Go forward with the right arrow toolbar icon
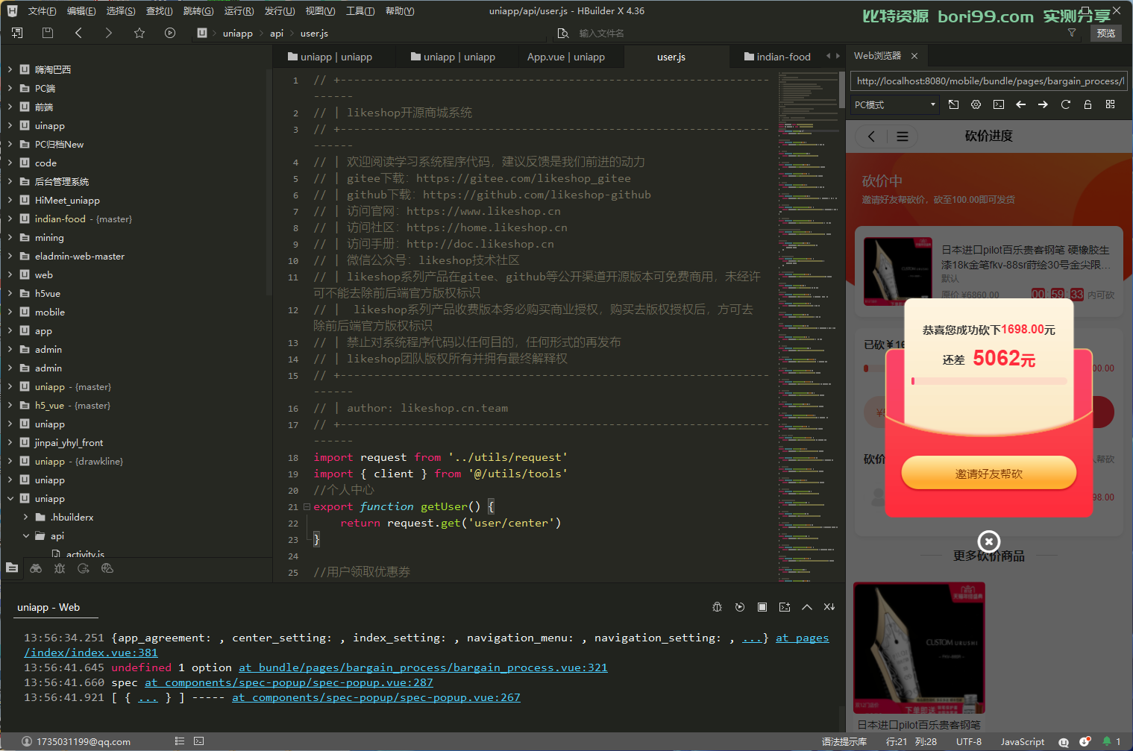Screen dimensions: 1133x751 [109, 33]
